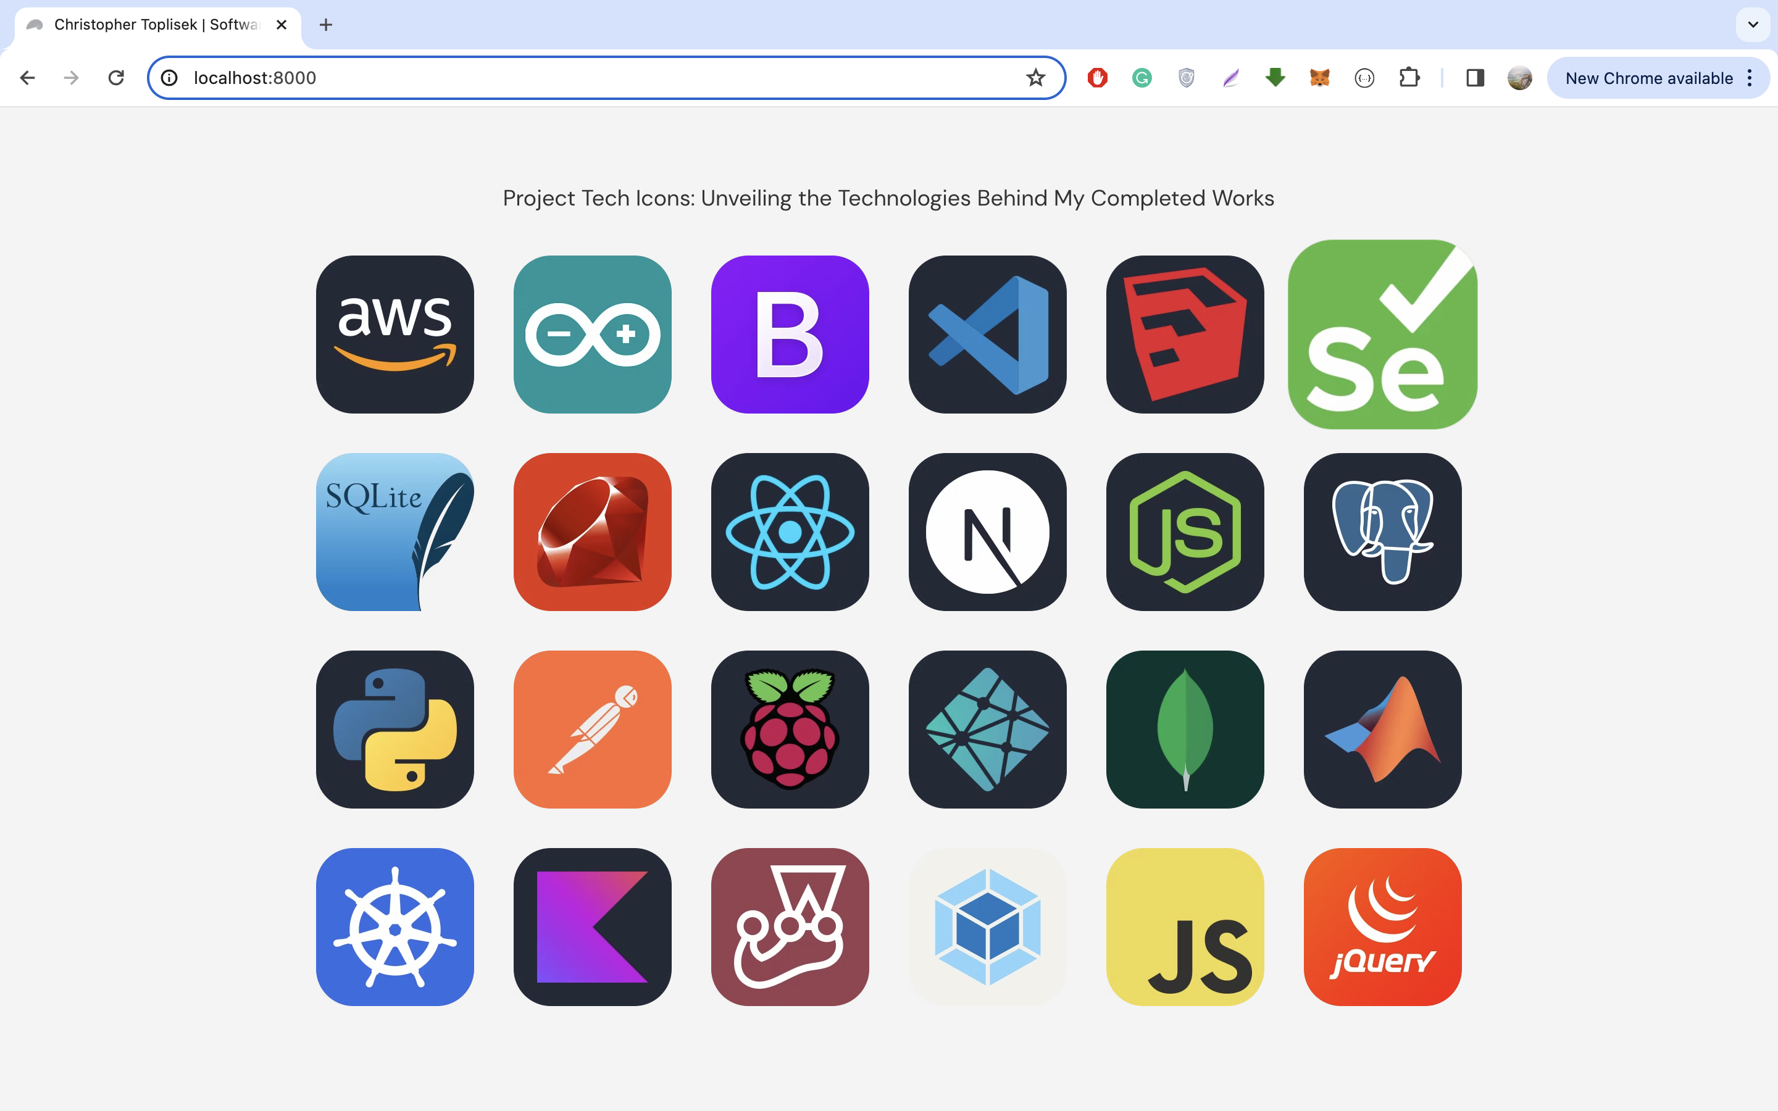Image resolution: width=1778 pixels, height=1111 pixels.
Task: Click the AWS tech icon
Action: [x=394, y=335]
